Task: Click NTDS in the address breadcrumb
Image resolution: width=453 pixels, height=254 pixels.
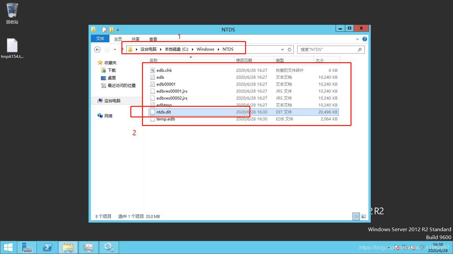Action: (x=228, y=49)
